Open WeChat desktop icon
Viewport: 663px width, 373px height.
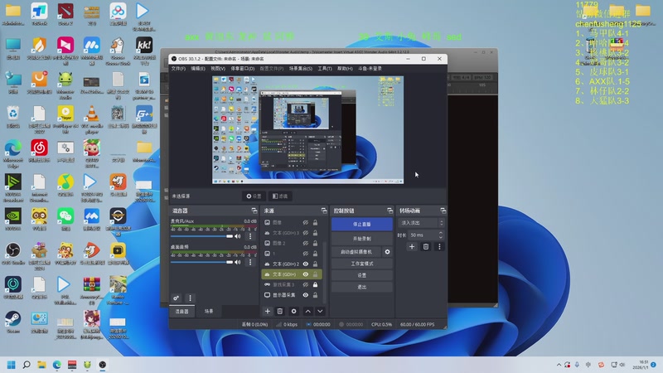pos(65,219)
